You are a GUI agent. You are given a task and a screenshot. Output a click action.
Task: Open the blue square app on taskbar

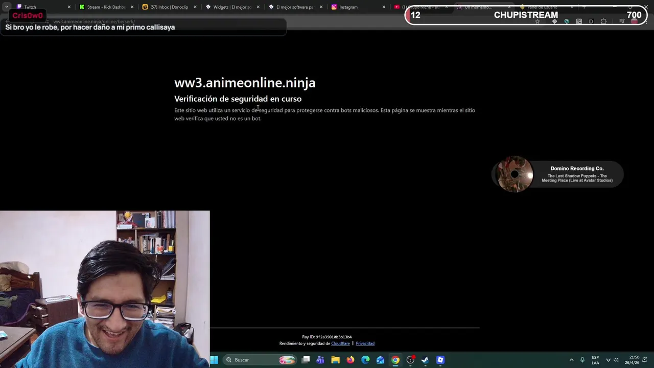[440, 360]
